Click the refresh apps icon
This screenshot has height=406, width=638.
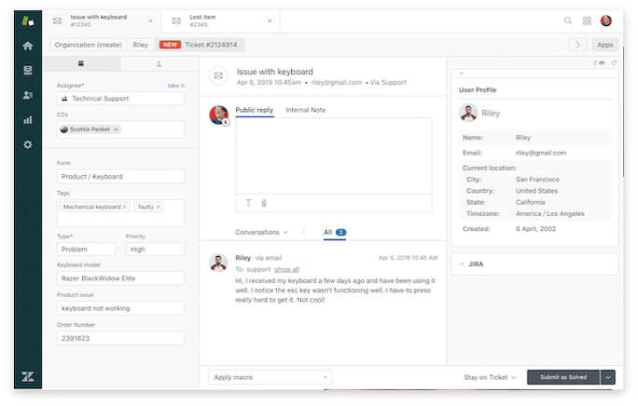[614, 62]
